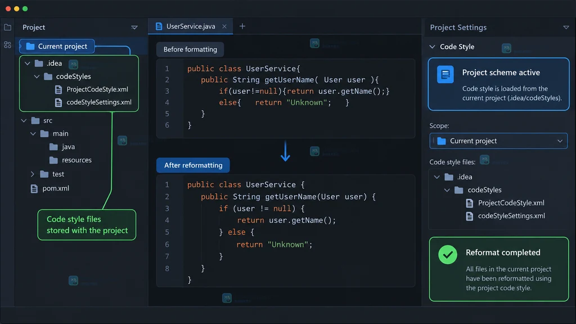
Task: Click the "Scope:" label
Action: tap(439, 125)
